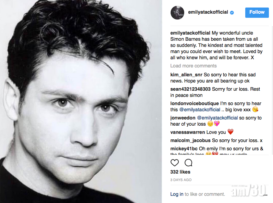This screenshot has height=203, width=273.
Task: Click @emilyatackofficial mention in jonweedon's comment
Action: 217,118
